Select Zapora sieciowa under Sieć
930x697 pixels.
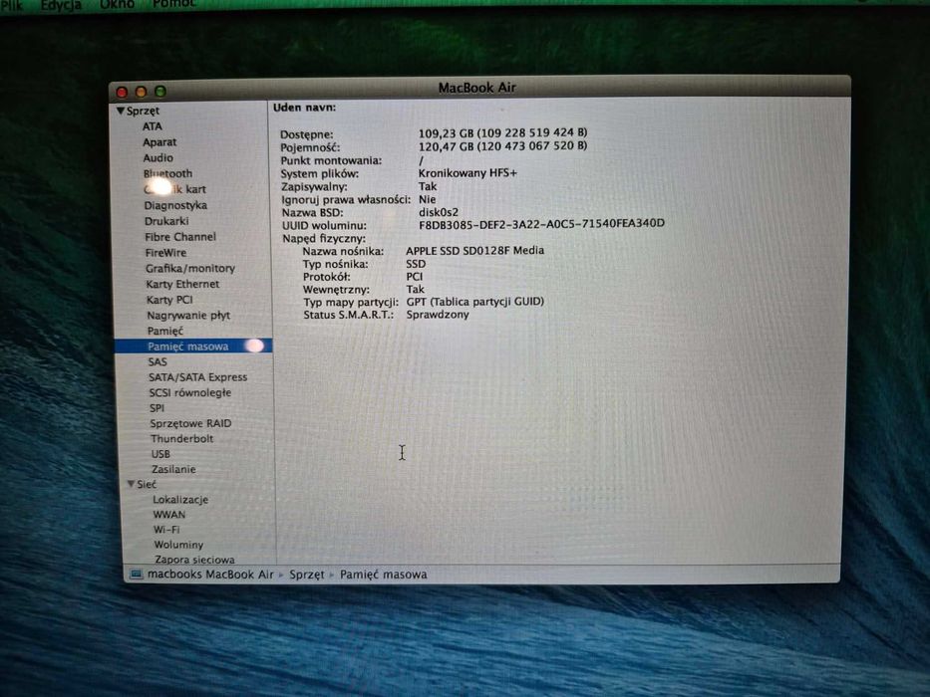click(195, 560)
